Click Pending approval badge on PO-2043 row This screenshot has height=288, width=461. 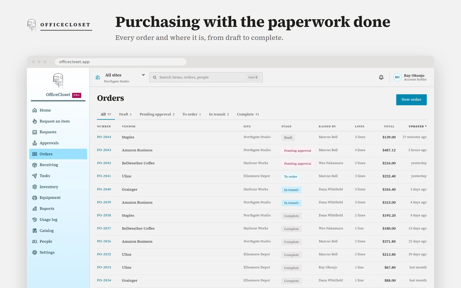tap(298, 151)
